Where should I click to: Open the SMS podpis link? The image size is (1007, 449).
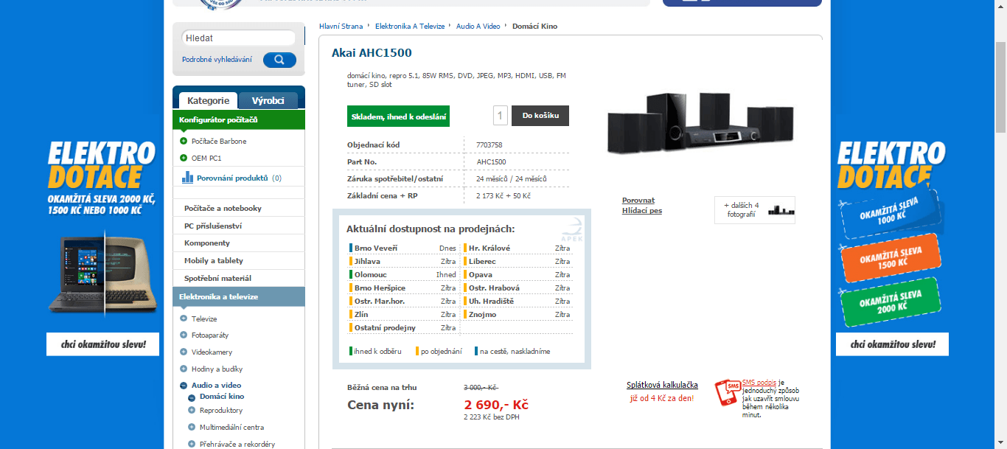click(759, 383)
